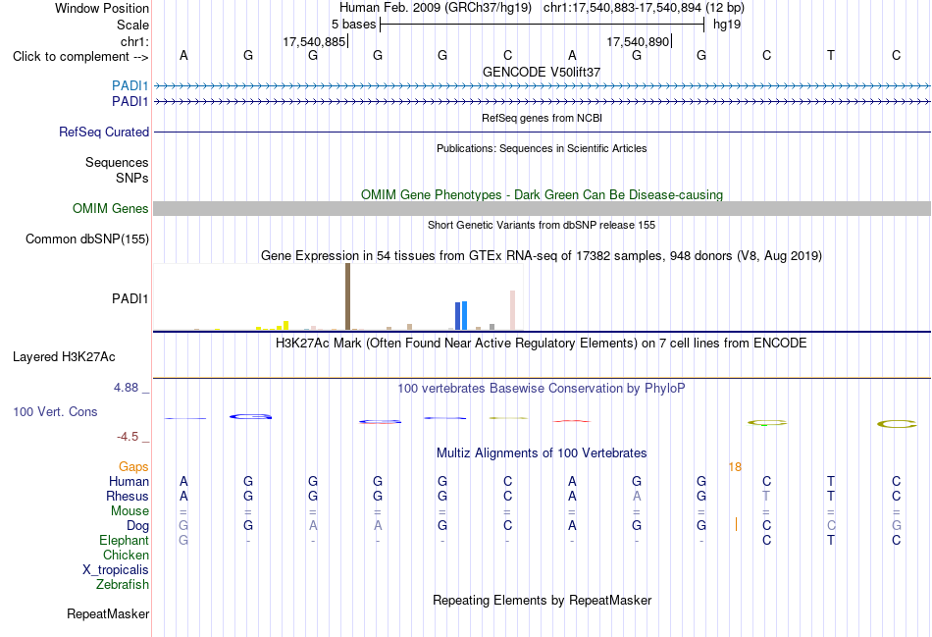The image size is (932, 637).
Task: Click the orange gap count 18
Action: pyautogui.click(x=735, y=467)
